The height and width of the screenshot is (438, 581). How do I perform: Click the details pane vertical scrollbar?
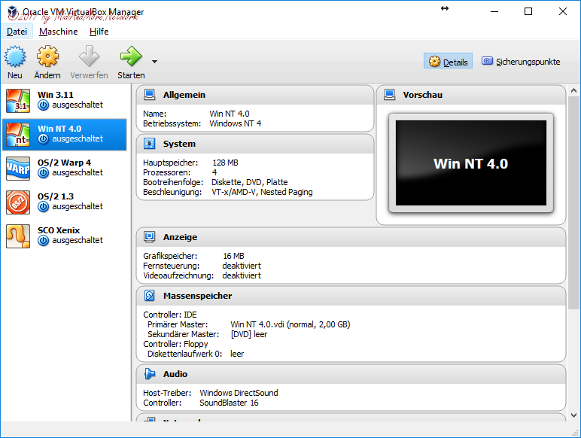click(x=573, y=226)
